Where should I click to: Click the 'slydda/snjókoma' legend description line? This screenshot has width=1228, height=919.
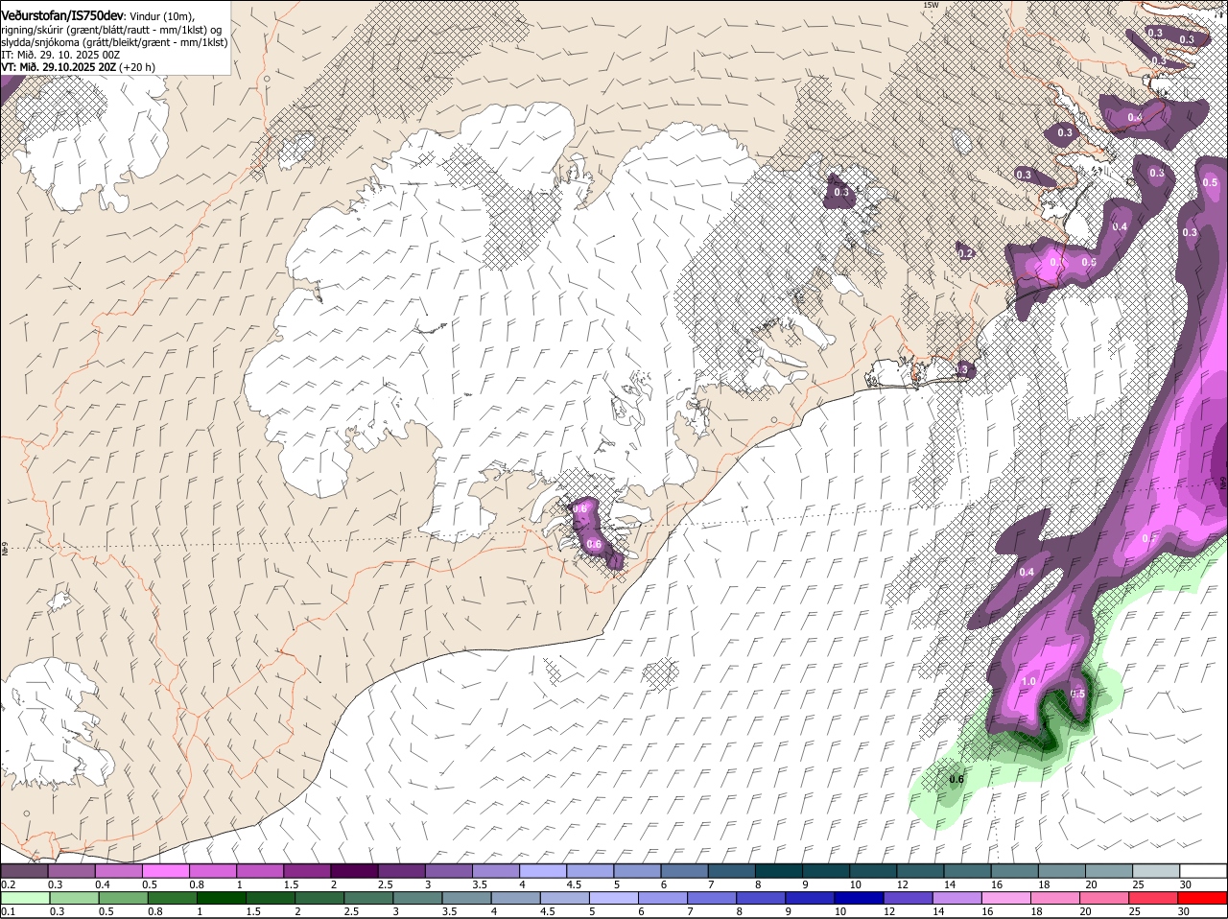(114, 42)
